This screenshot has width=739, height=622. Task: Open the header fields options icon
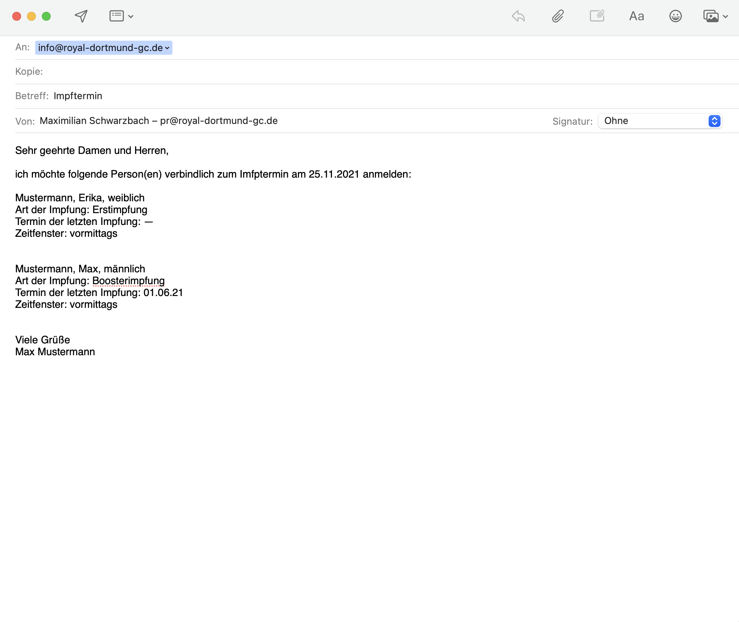(x=117, y=16)
